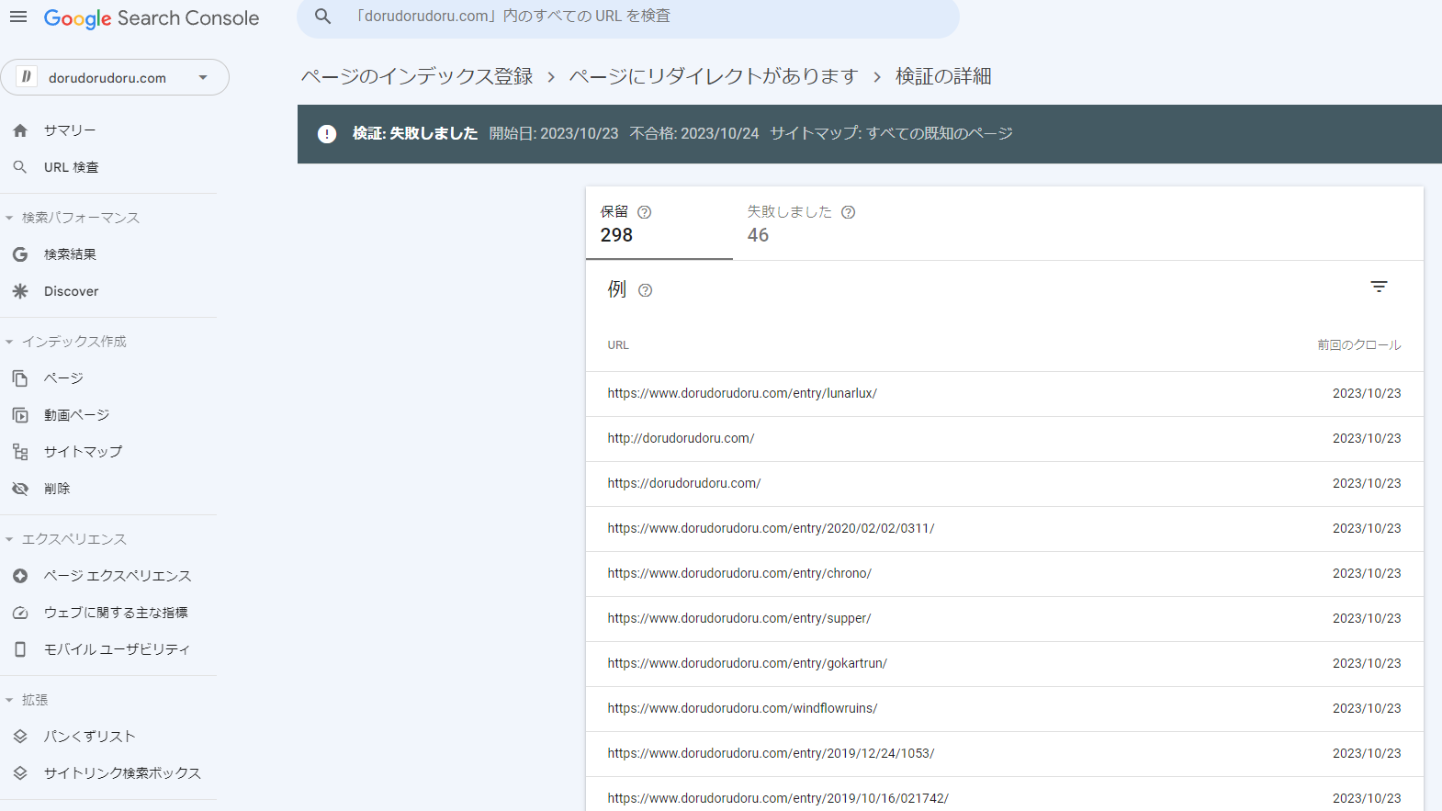This screenshot has height=811, width=1442.
Task: Click the URL column header
Action: point(618,345)
